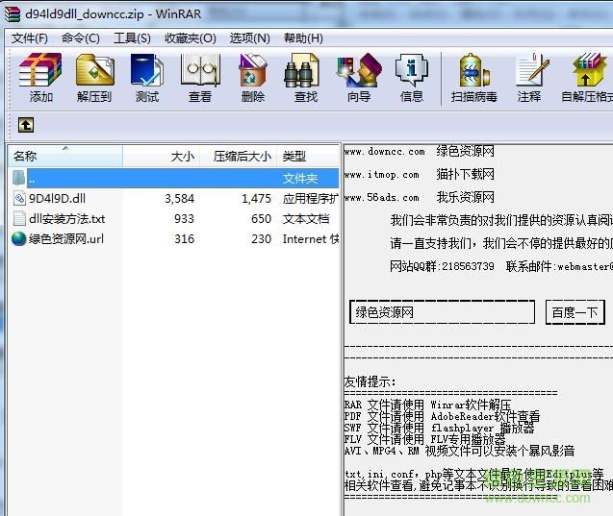Click the 解压到 (Extract to) toolbar icon
The image size is (613, 516).
(94, 70)
